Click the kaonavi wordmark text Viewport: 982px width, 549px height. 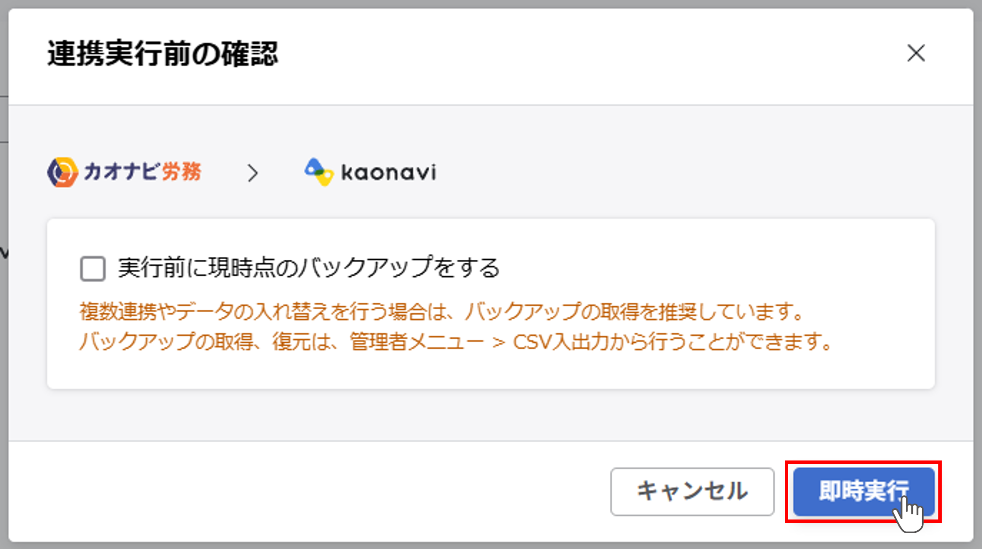click(389, 172)
